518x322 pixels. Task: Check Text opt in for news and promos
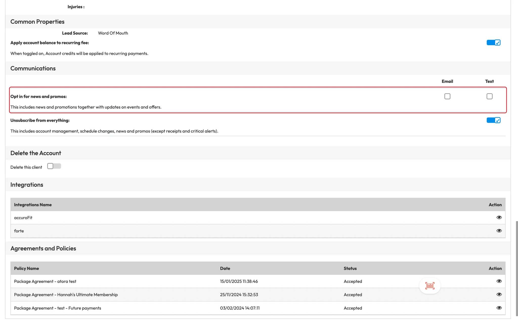[489, 96]
